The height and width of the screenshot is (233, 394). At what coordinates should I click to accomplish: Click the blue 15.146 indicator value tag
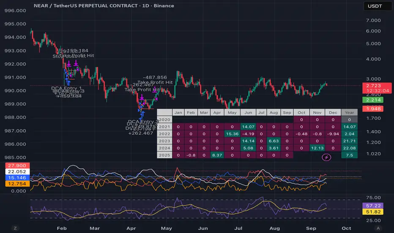coord(14,178)
